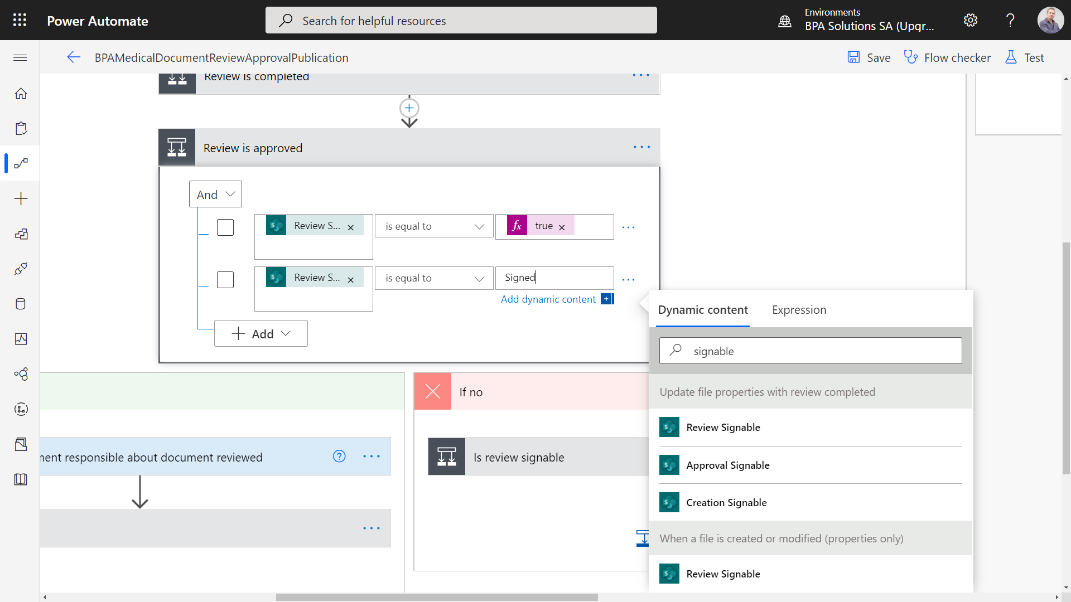
Task: Click the Is review signable condition icon
Action: [x=447, y=457]
